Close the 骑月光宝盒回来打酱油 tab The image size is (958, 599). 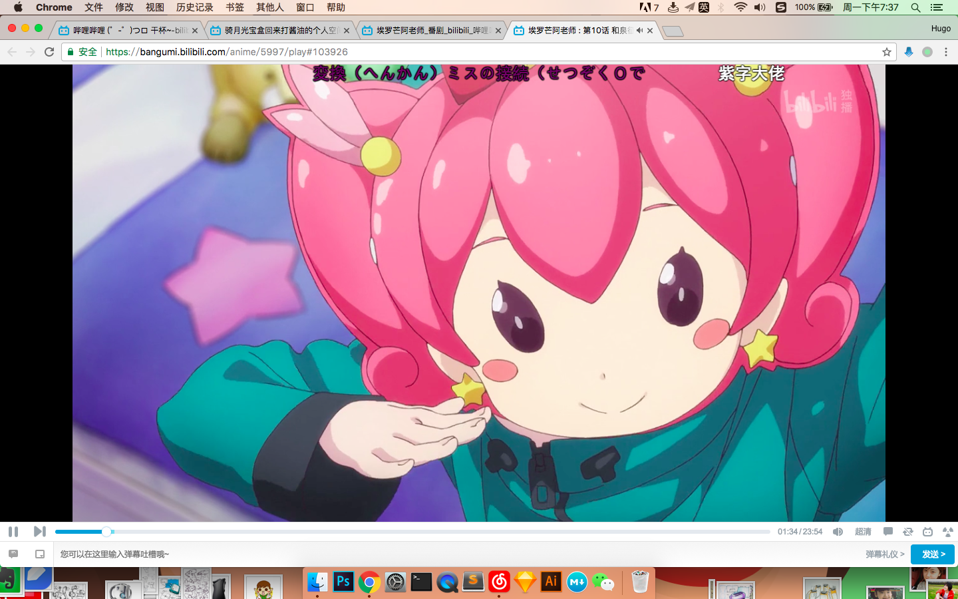tap(347, 31)
